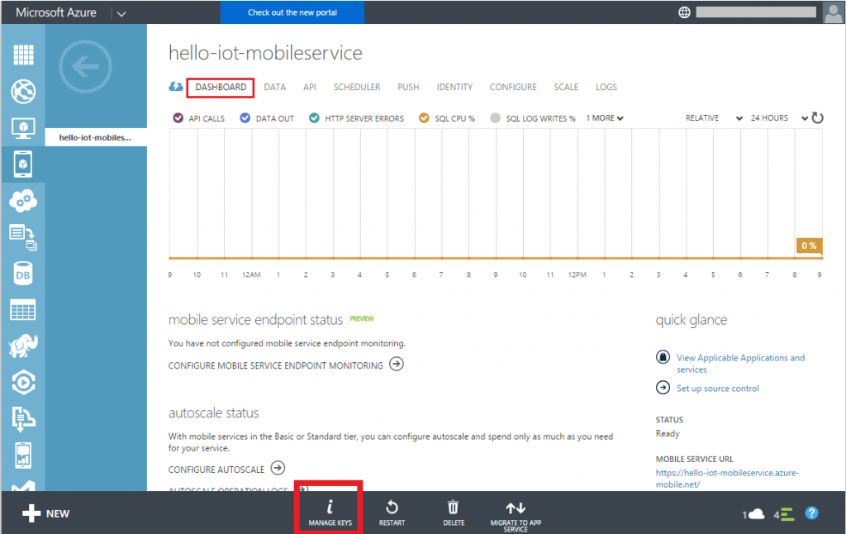Restart the mobile service
846x534 pixels.
click(x=392, y=513)
